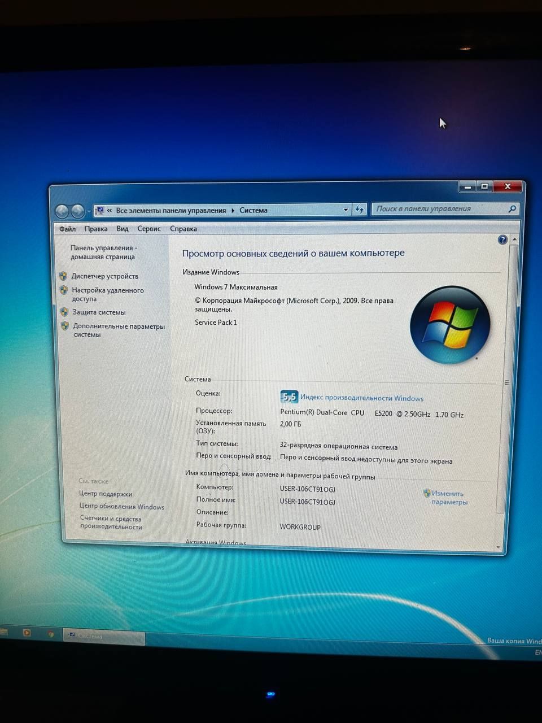Click shield icon next to Дополнительные параметры системы

pyautogui.click(x=65, y=326)
